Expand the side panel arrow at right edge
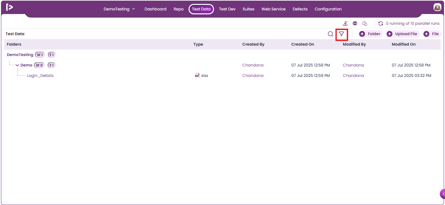 [x=443, y=194]
